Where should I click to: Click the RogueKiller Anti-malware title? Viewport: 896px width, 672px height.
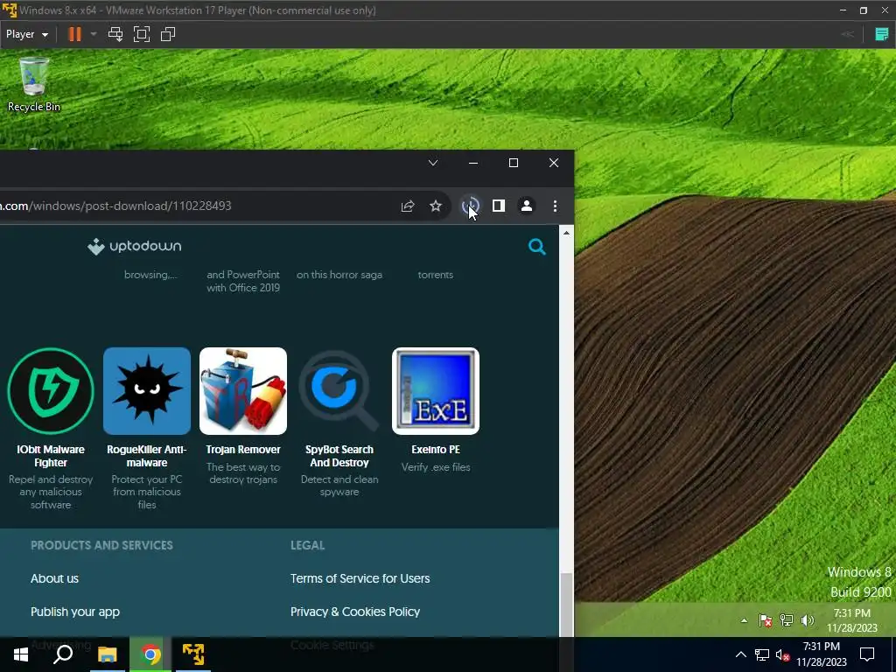(x=147, y=456)
